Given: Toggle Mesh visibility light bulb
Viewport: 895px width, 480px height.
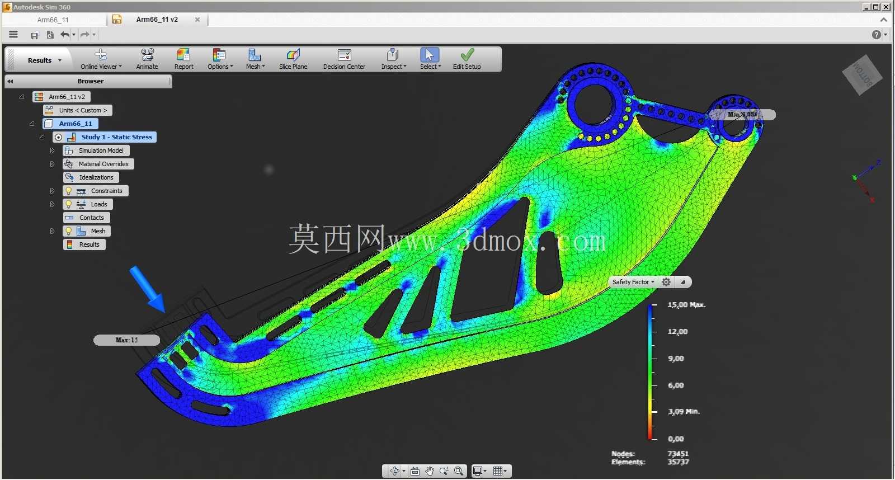Looking at the screenshot, I should [68, 231].
